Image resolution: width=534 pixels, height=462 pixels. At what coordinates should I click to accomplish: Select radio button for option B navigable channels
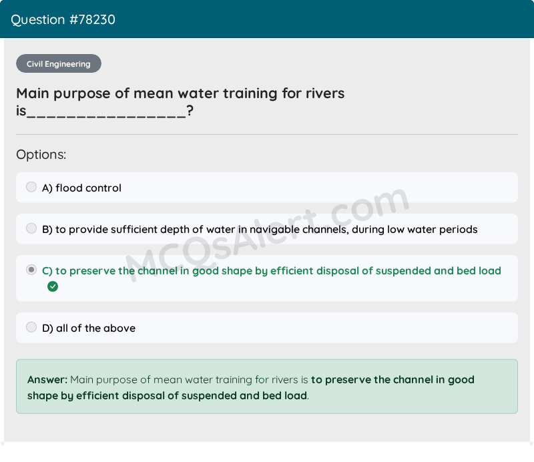tap(31, 228)
